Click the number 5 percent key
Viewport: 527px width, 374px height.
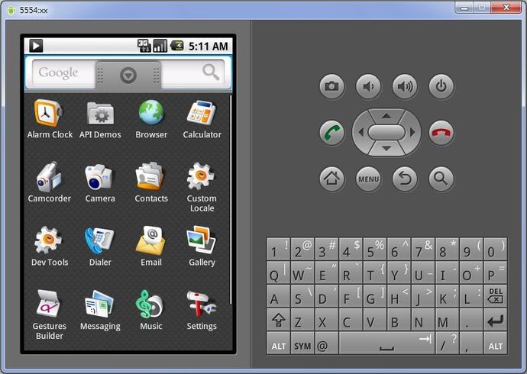(375, 249)
